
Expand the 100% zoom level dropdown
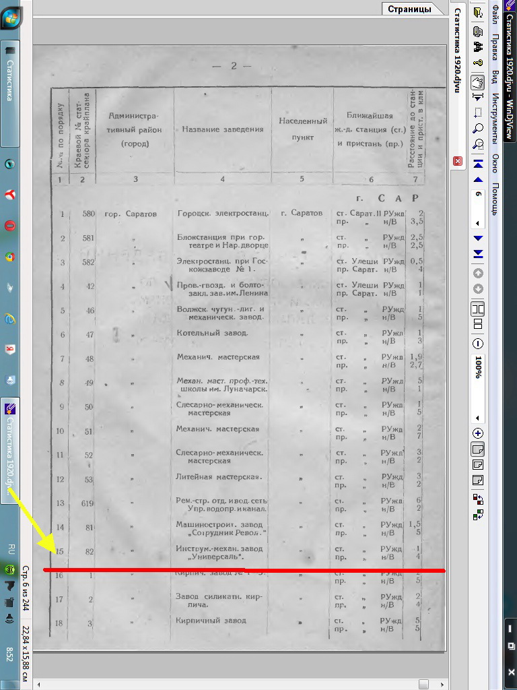tap(478, 417)
